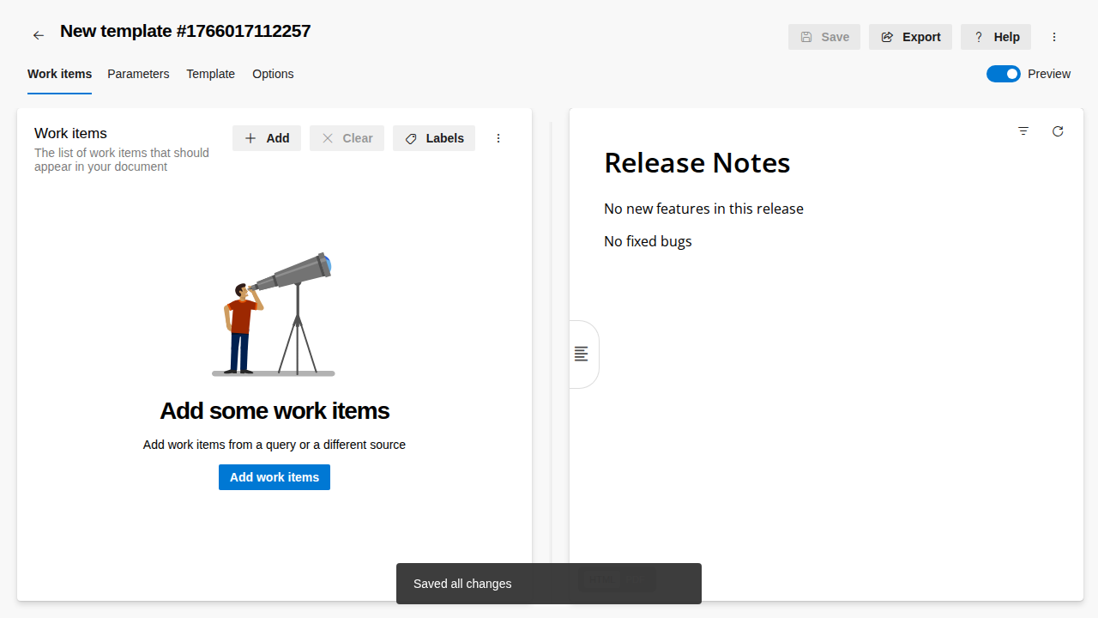This screenshot has height=618, width=1098.
Task: Click the back arrow icon
Action: point(38,35)
